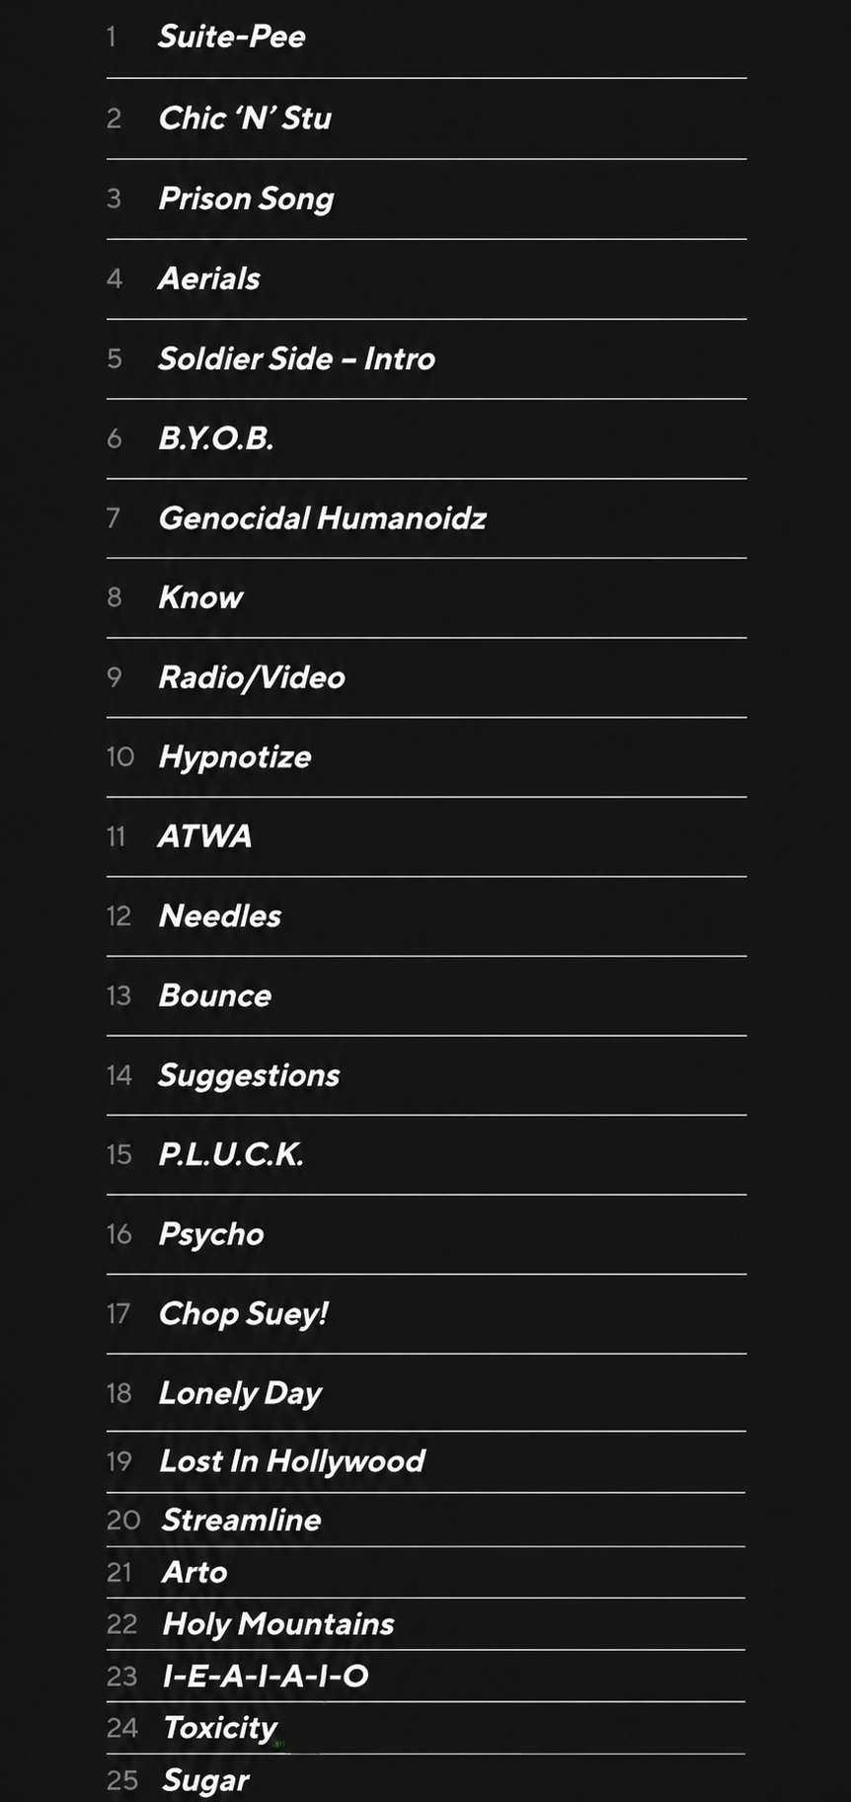The width and height of the screenshot is (851, 1802).
Task: Select Soldier Side – Intro
Action: tap(425, 358)
